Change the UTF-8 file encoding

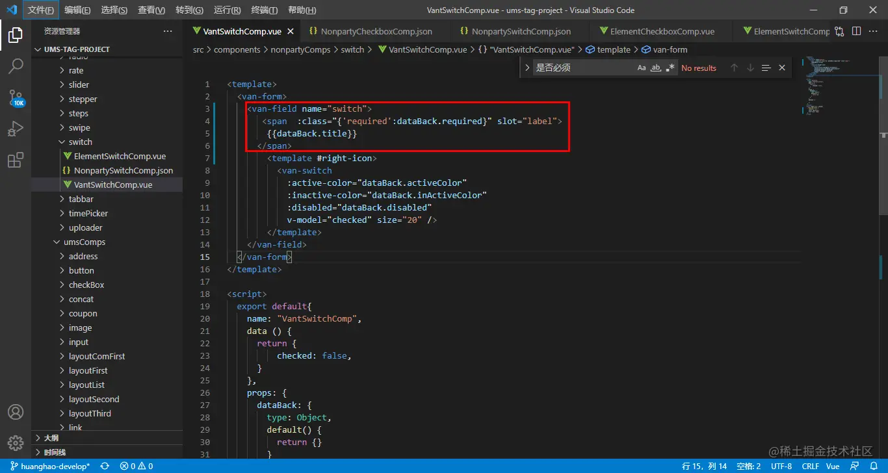click(781, 466)
